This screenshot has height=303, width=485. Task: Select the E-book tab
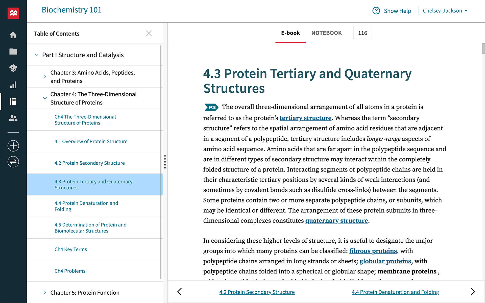pos(290,33)
